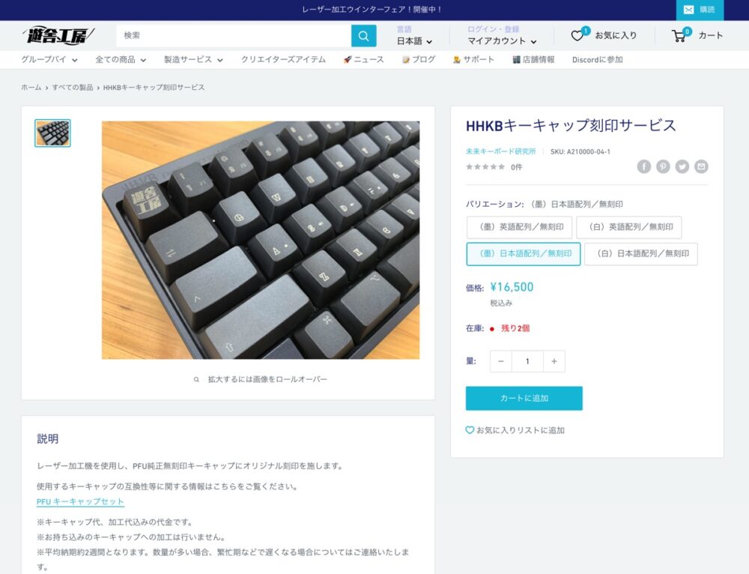Open the 店舗情報 menu item

pos(533,60)
